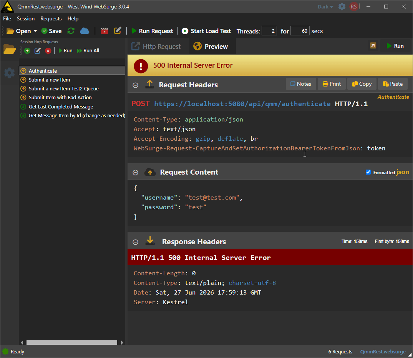Screen dimensions: 413x358
Task: Click the seconds duration input field
Action: (300, 31)
